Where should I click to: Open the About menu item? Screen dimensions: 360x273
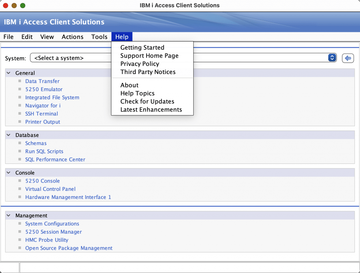[129, 85]
